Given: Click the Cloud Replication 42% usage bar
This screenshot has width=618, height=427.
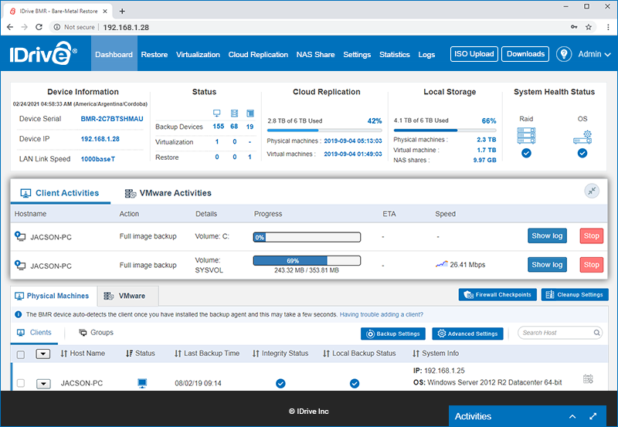Looking at the screenshot, I should pos(324,130).
